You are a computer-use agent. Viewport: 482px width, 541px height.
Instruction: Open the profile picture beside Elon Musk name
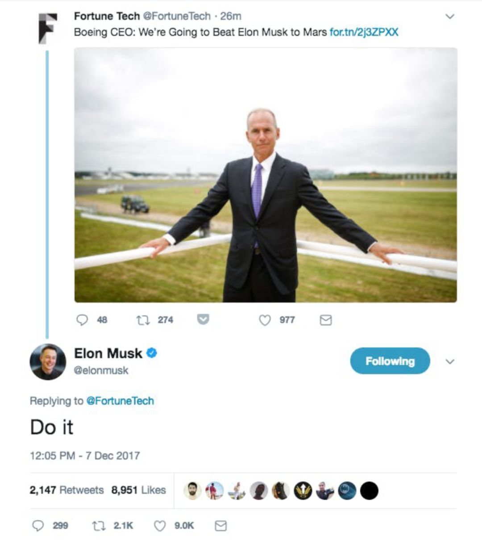[48, 362]
